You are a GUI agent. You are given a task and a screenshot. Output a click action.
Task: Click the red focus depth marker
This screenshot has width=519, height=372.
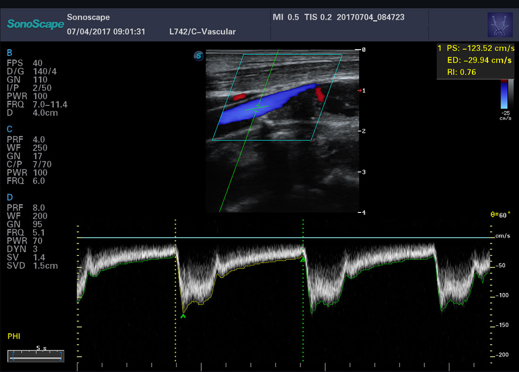pyautogui.click(x=360, y=91)
